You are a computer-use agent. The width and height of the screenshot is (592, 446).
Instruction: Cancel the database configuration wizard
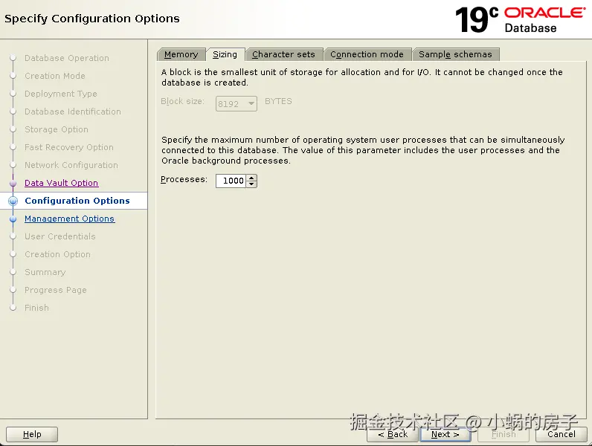point(561,434)
